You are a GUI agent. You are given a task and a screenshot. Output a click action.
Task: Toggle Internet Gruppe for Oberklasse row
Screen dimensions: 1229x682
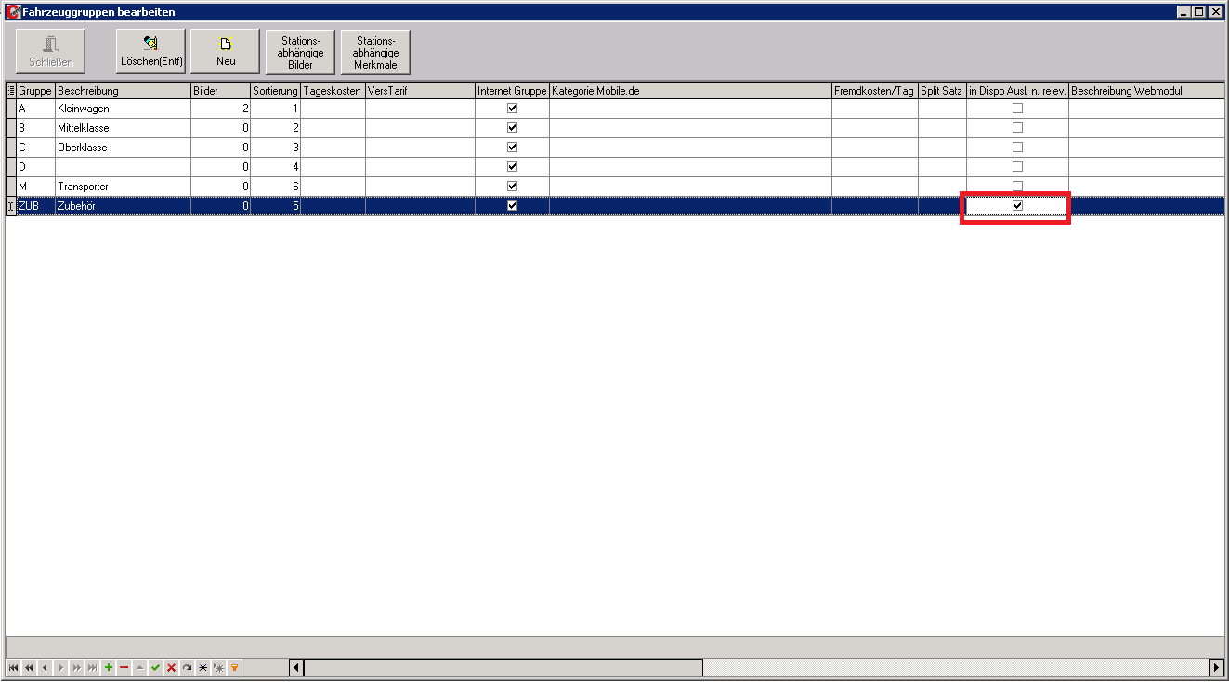pyautogui.click(x=512, y=148)
